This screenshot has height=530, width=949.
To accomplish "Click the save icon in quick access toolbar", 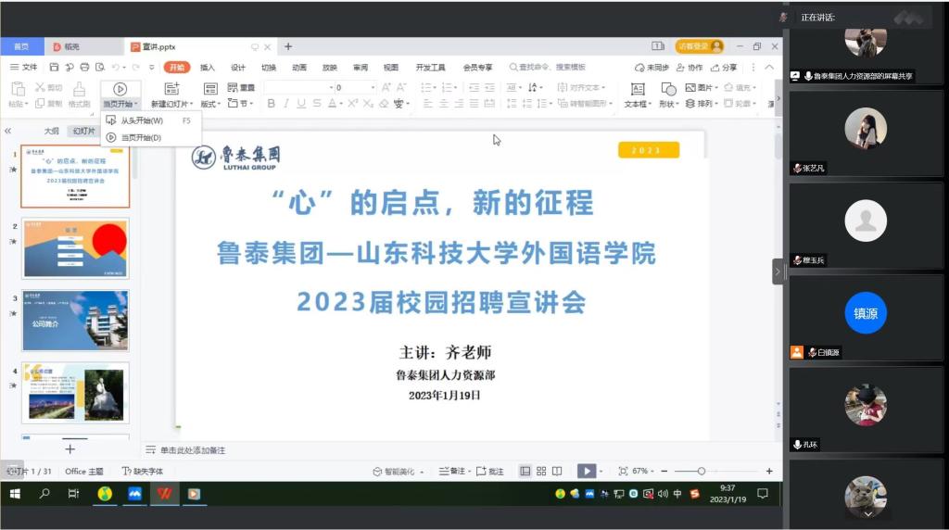I will (54, 68).
